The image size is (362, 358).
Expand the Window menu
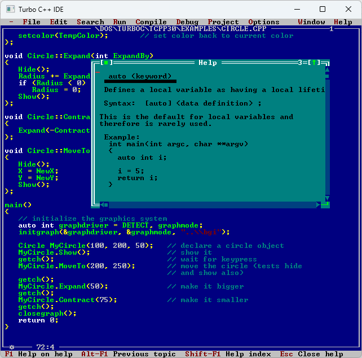coord(311,22)
